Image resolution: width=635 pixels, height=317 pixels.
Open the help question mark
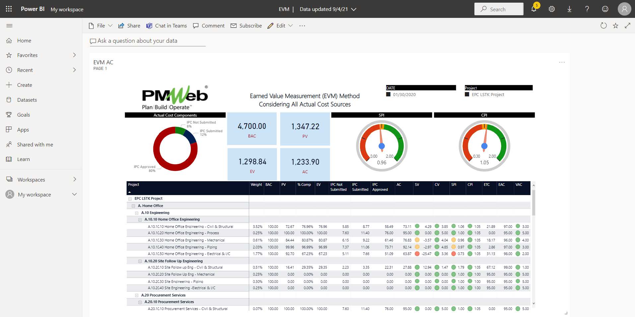point(587,9)
